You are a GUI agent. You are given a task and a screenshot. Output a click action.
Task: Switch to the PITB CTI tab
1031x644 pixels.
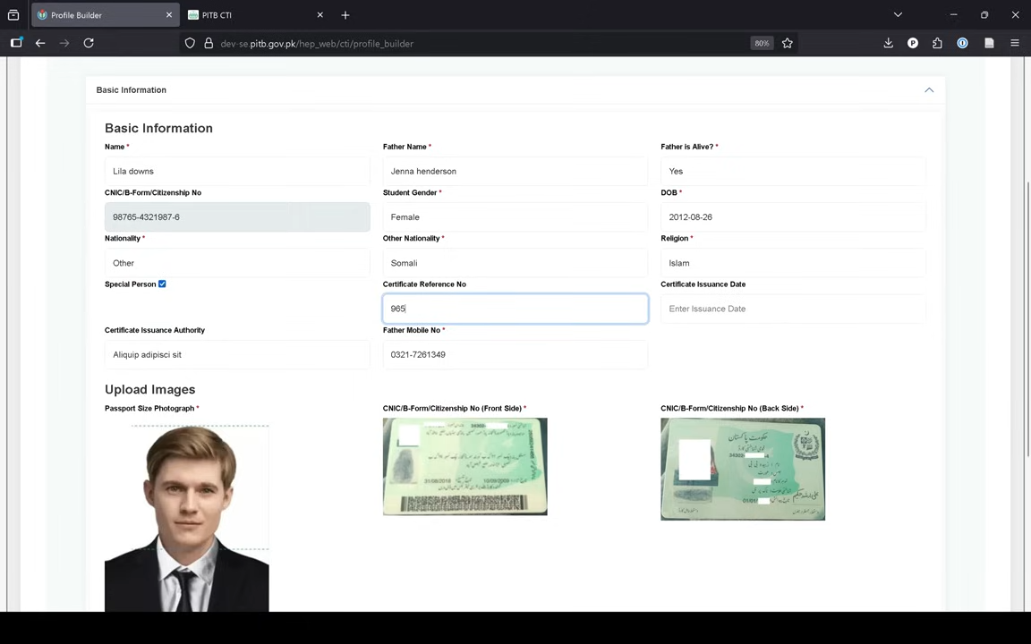pos(251,15)
